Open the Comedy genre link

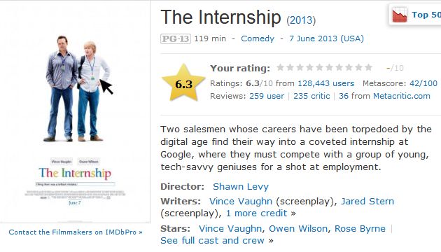(x=258, y=38)
